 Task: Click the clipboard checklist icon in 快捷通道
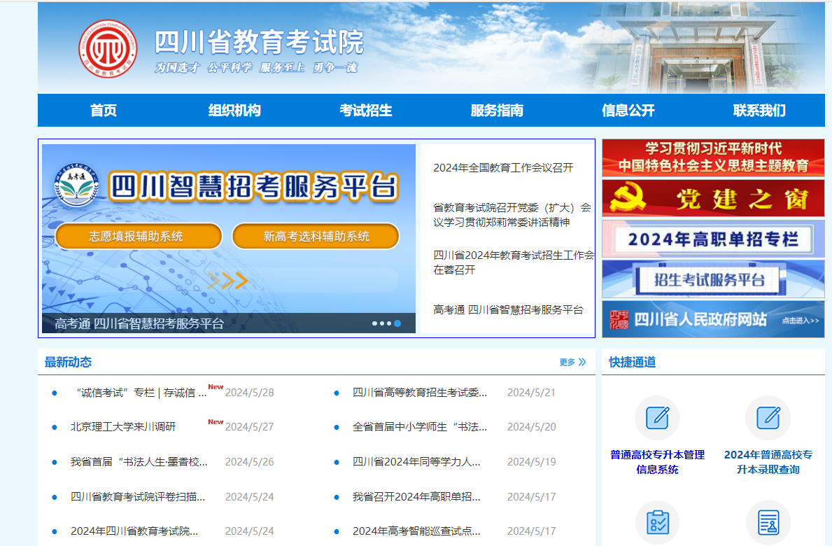click(656, 522)
